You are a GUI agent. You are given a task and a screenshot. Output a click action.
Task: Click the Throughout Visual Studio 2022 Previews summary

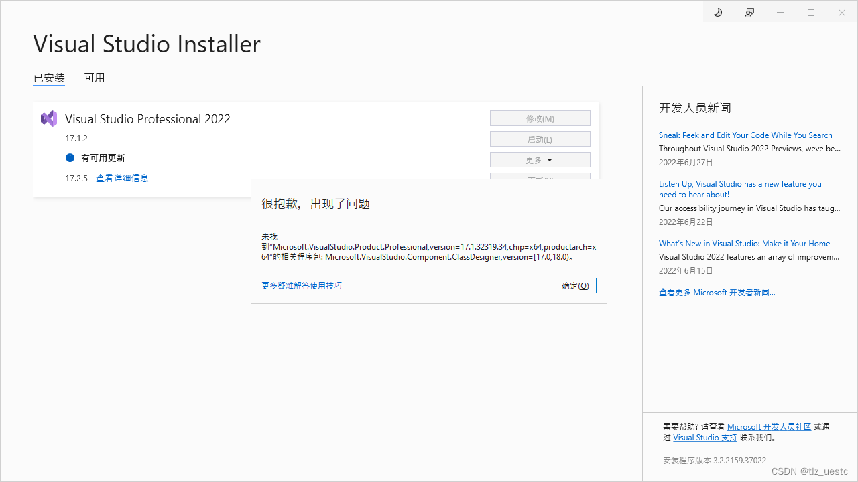coord(749,149)
